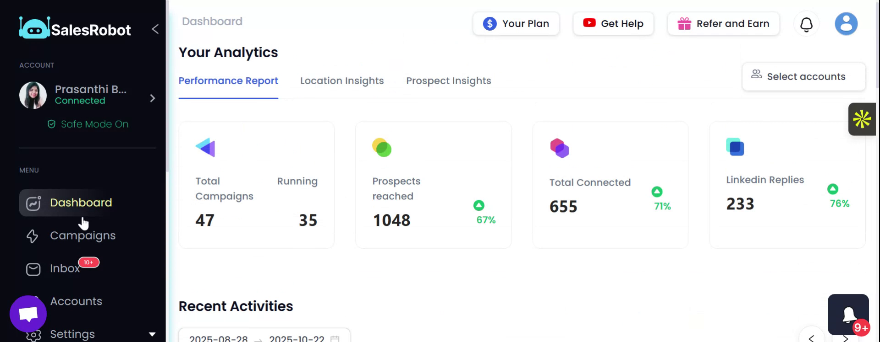Screen dimensions: 880x342
Task: Go to Accounts in the sidebar
Action: [76, 301]
